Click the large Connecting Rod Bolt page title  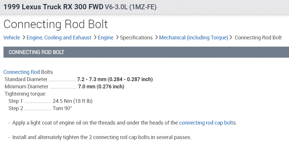click(56, 24)
